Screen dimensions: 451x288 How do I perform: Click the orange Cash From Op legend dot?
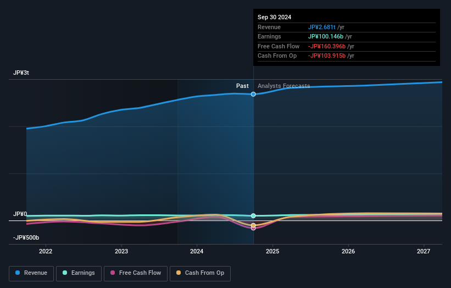[x=179, y=273]
